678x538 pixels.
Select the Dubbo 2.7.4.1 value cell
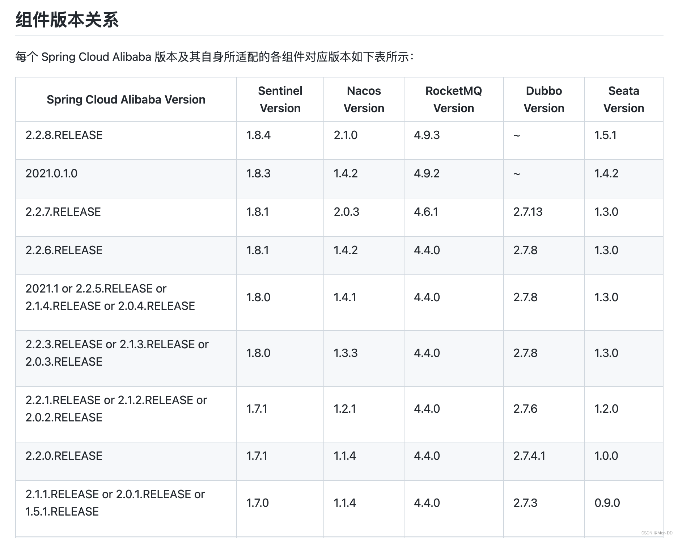click(x=529, y=456)
